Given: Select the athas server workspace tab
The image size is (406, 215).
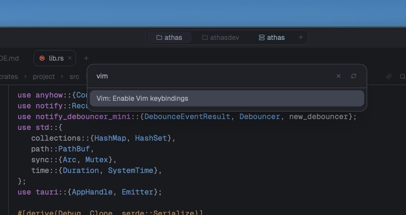Looking at the screenshot, I should pos(272,38).
